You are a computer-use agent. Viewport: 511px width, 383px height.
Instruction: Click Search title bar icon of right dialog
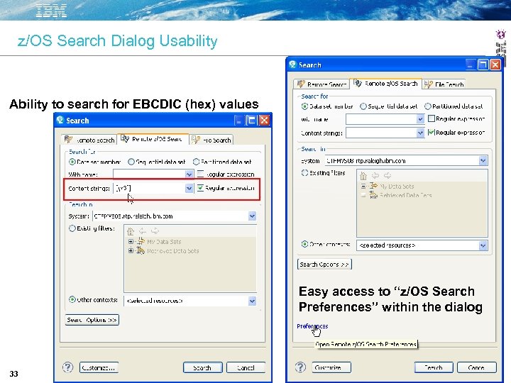[x=292, y=65]
